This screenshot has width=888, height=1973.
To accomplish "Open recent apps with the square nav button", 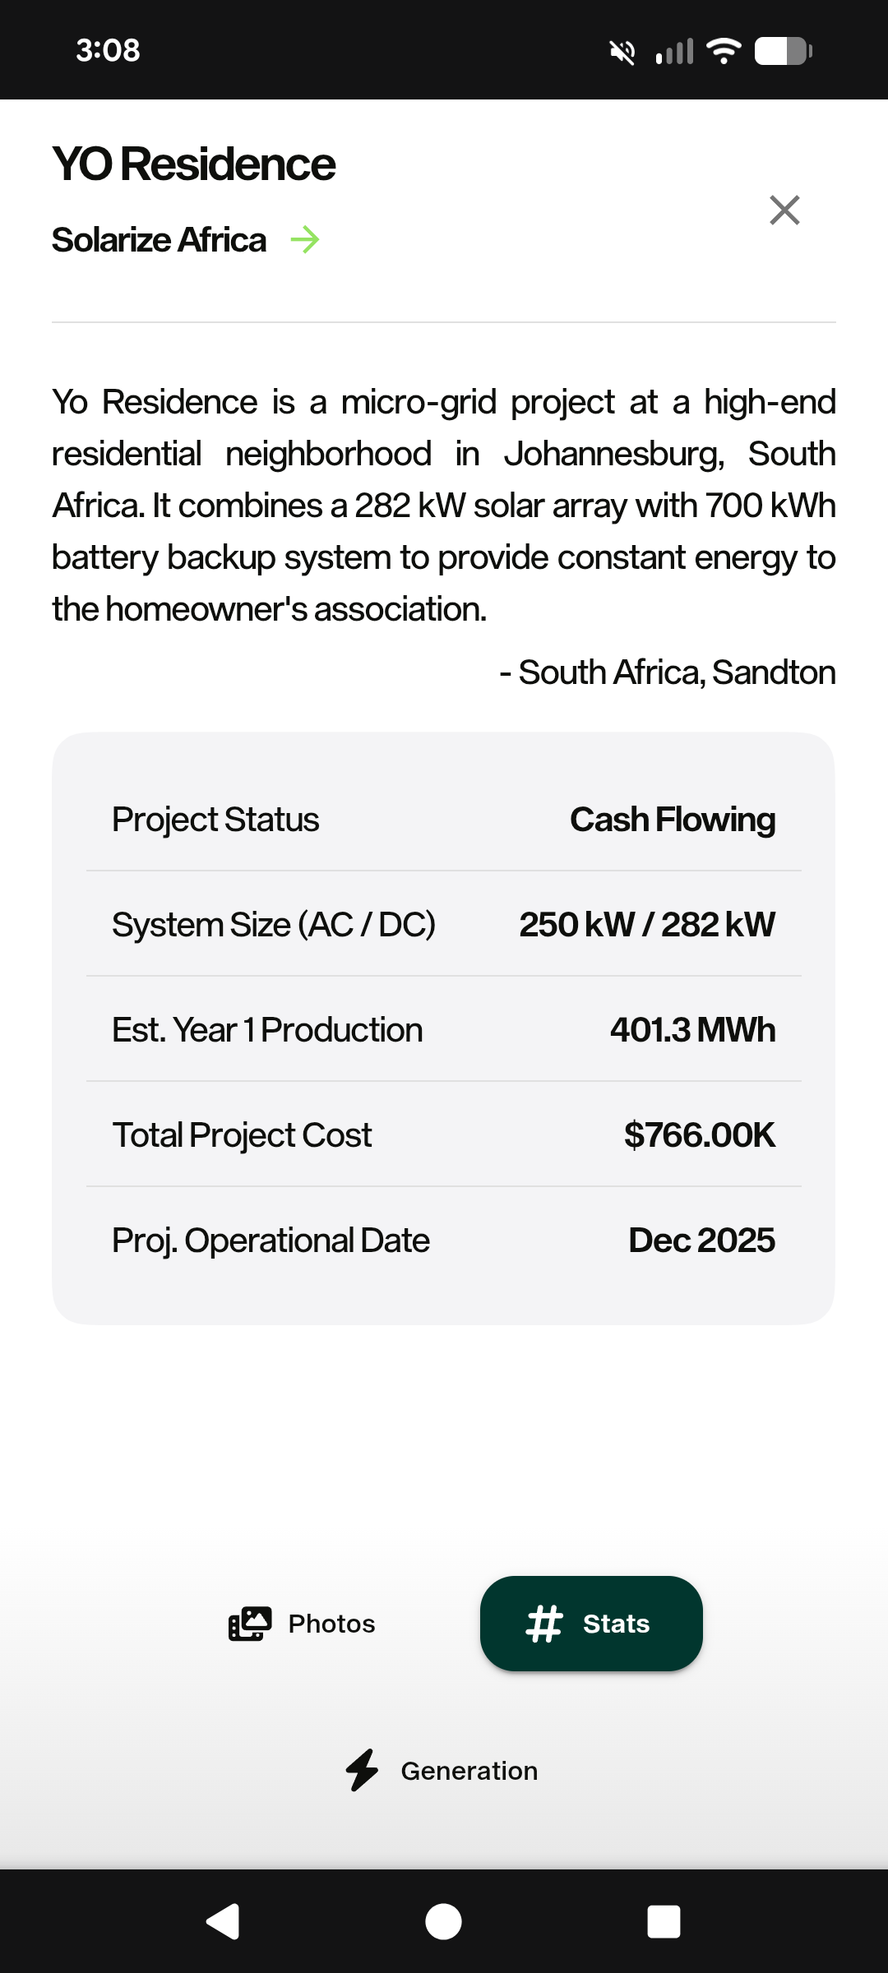I will [x=664, y=1920].
